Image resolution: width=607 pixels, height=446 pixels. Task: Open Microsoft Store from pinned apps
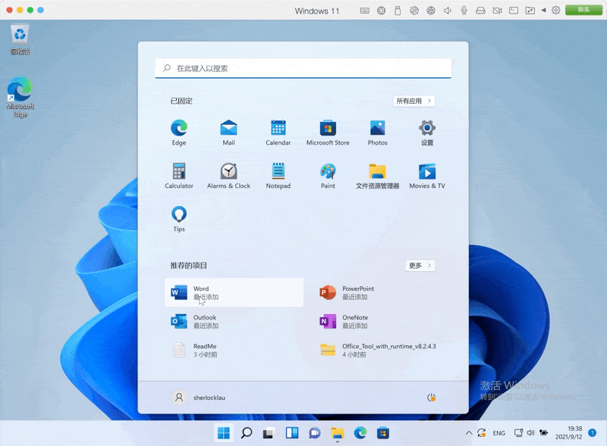point(328,133)
